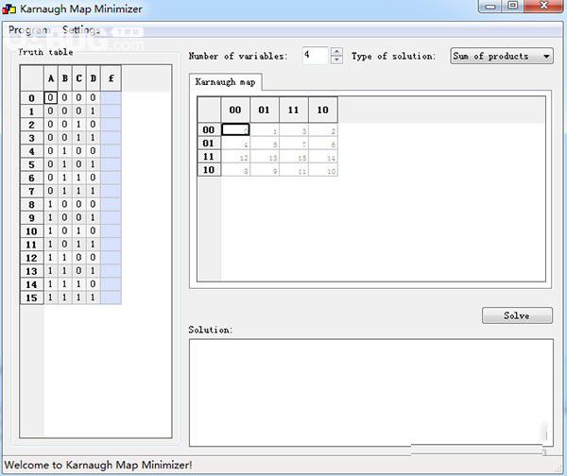The height and width of the screenshot is (476, 567).
Task: Click the Number of variables input field
Action: [316, 56]
